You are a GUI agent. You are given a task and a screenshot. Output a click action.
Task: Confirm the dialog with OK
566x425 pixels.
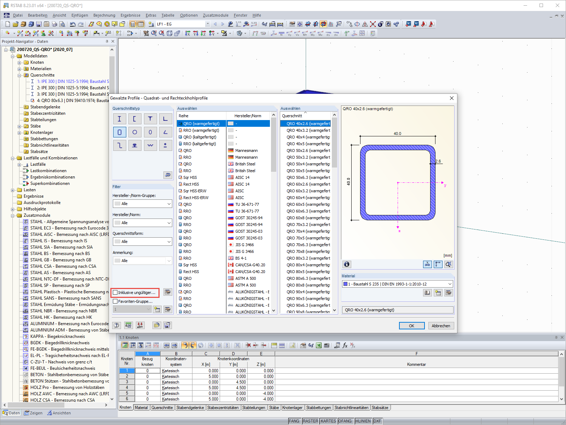411,325
